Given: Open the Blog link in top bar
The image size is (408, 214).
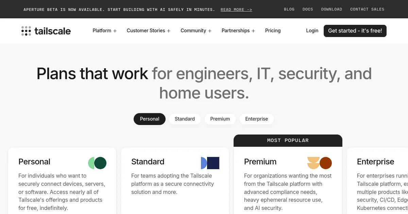Looking at the screenshot, I should pyautogui.click(x=289, y=9).
